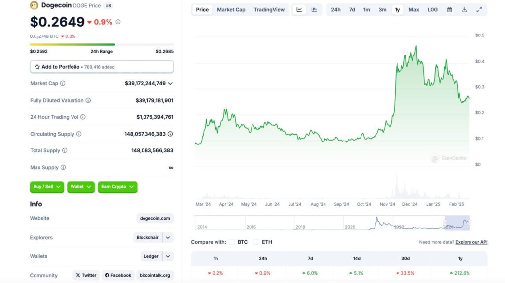Toggle LOG scale on the chart
This screenshot has height=283, width=505.
pos(433,10)
